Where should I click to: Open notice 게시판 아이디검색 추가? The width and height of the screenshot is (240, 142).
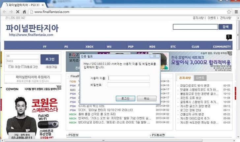pyautogui.click(x=195, y=118)
